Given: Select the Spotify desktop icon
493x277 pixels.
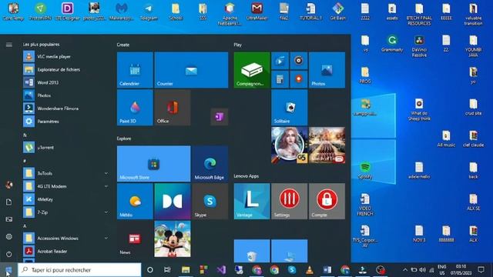Looking at the screenshot, I should coord(365,170).
